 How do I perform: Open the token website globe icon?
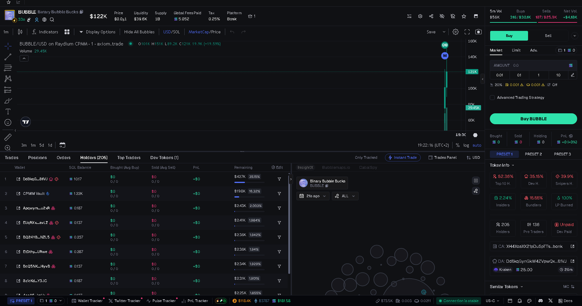(x=44, y=19)
